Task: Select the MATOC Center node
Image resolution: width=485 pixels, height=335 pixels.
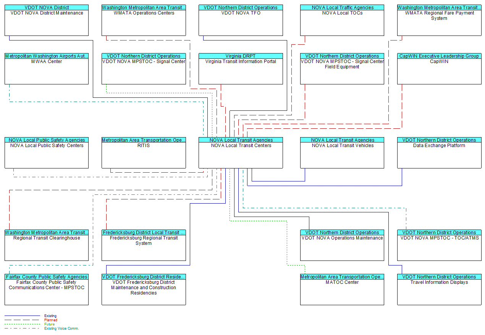Action: (342, 290)
